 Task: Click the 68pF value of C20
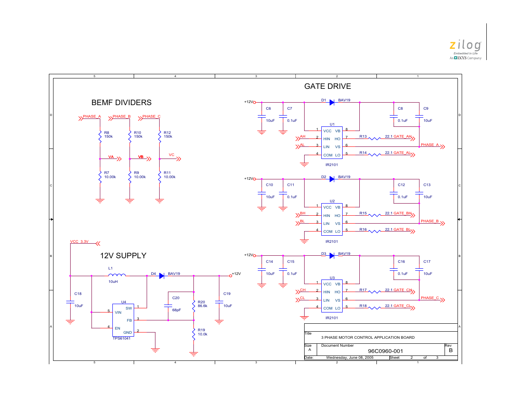(176, 310)
